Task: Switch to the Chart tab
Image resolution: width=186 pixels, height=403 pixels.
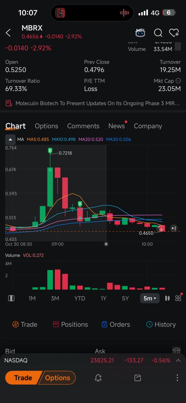Action: (x=16, y=126)
